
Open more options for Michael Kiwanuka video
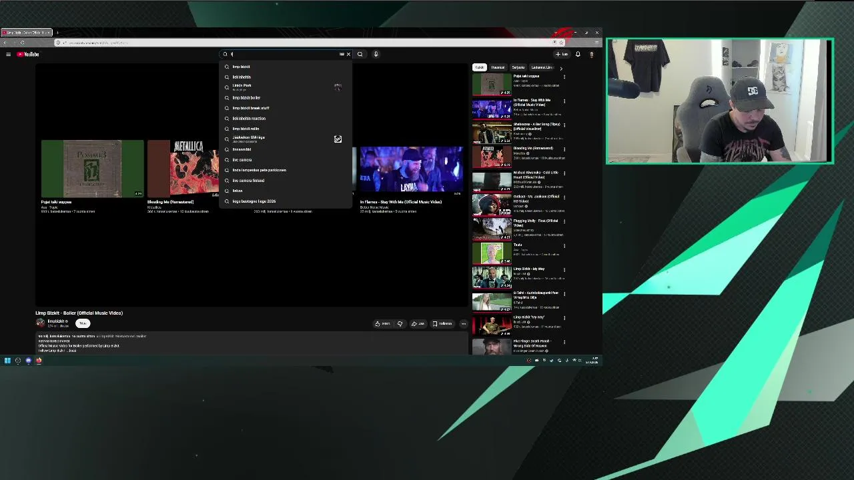564,173
